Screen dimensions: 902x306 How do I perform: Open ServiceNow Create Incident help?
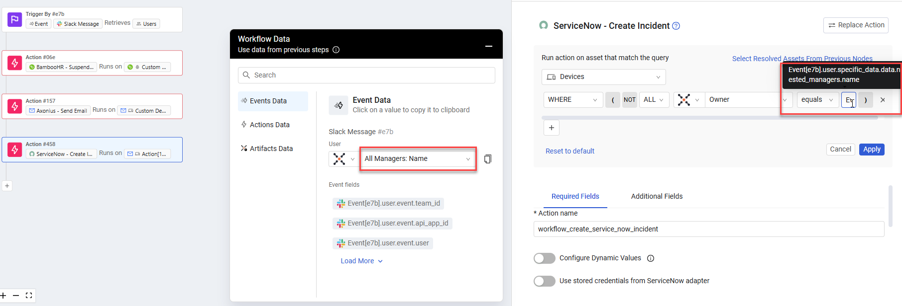pos(676,26)
